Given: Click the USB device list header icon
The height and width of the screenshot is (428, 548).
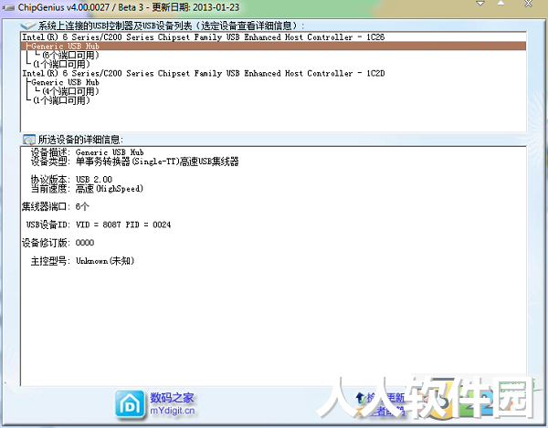Looking at the screenshot, I should tap(27, 26).
